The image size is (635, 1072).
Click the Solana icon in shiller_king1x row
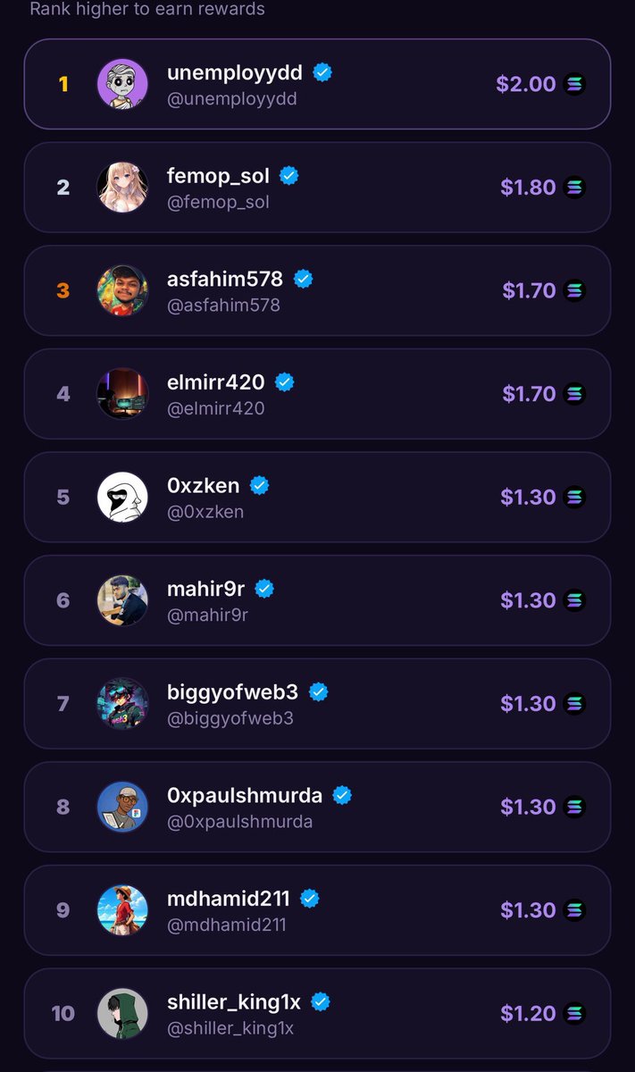[574, 1013]
